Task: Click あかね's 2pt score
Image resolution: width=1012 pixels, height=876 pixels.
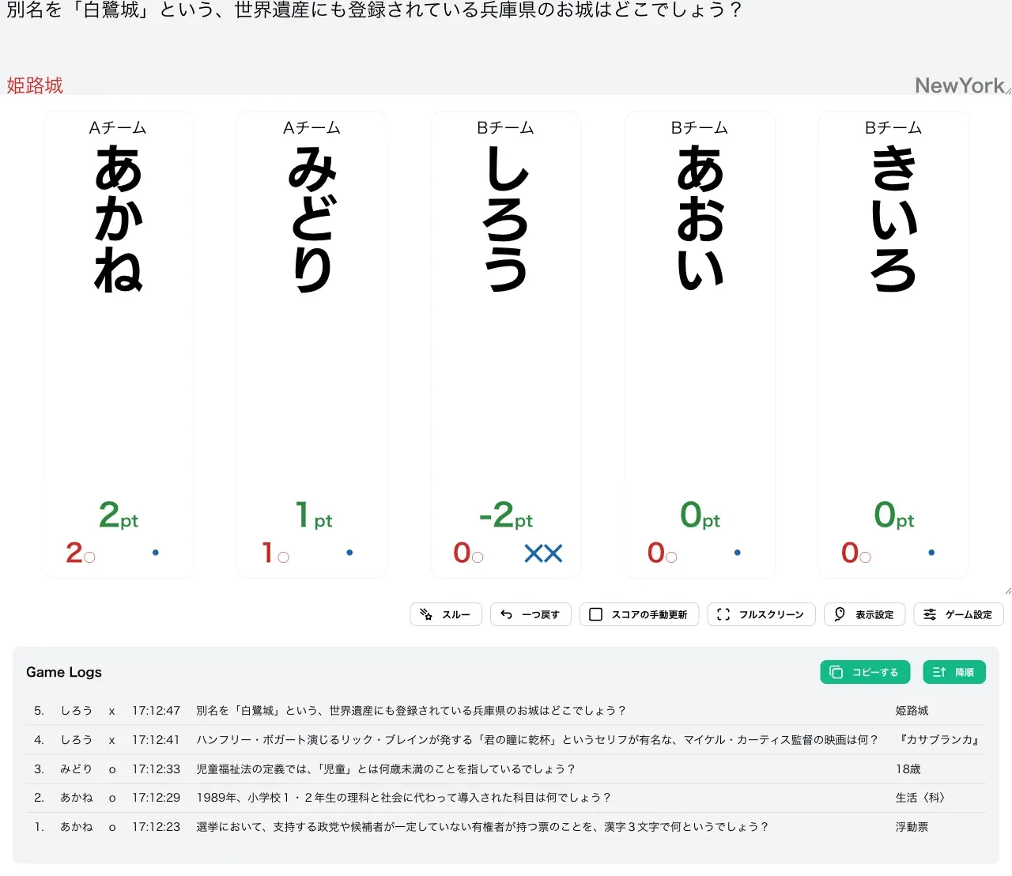Action: (119, 515)
